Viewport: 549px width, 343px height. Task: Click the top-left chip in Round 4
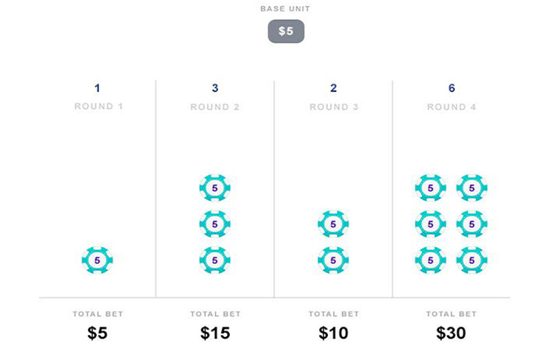(431, 187)
